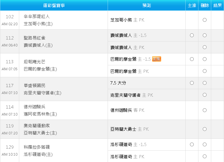Viewport: 224px width, 162px height.
Task: Click team name 亞特蘭大勇士(主)
Action: point(40,133)
